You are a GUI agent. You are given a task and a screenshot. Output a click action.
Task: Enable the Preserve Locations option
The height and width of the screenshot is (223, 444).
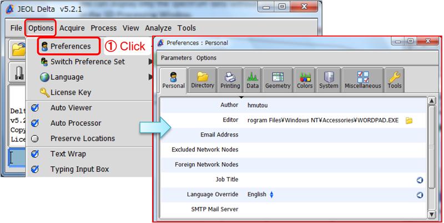click(35, 139)
